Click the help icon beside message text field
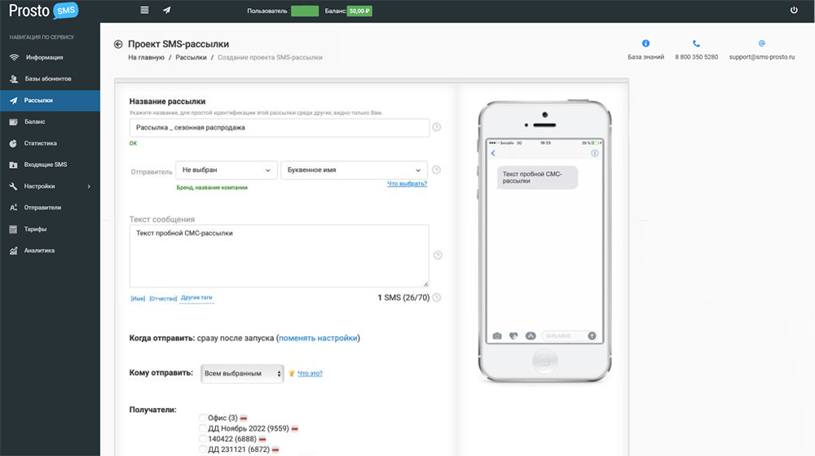The image size is (815, 456). pyautogui.click(x=438, y=255)
